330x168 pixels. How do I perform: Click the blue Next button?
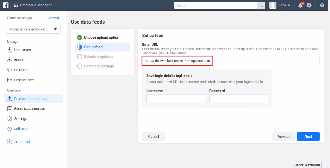click(x=308, y=137)
